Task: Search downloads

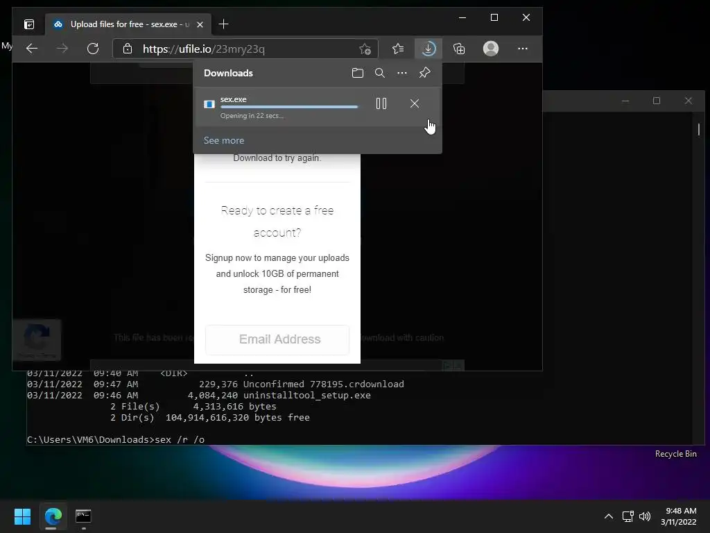Action: (380, 73)
